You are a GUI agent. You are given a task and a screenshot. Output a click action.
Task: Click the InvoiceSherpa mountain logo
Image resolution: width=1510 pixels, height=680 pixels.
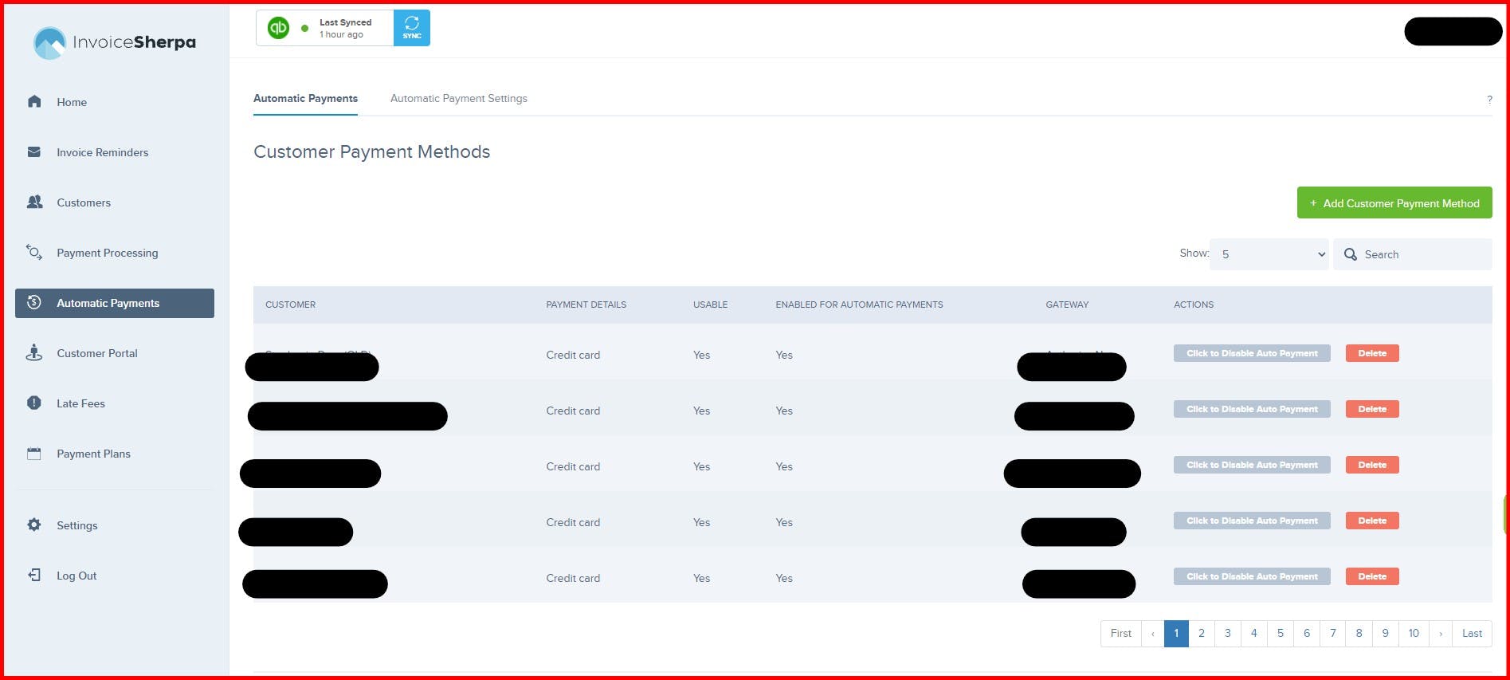tap(49, 43)
